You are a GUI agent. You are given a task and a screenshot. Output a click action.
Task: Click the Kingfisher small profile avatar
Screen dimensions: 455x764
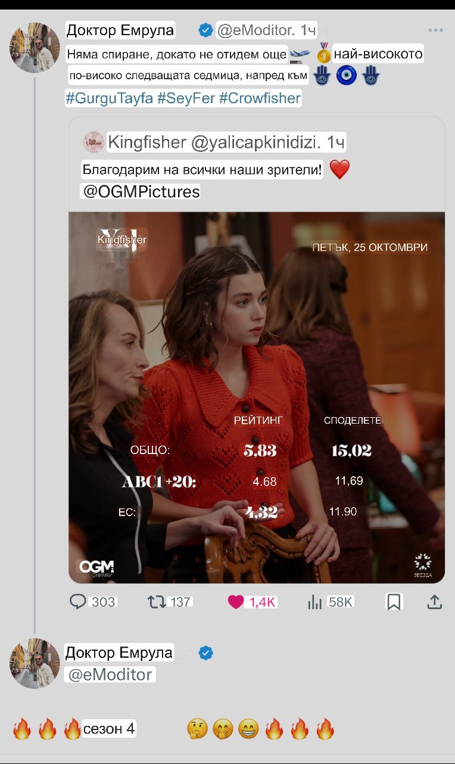point(94,142)
